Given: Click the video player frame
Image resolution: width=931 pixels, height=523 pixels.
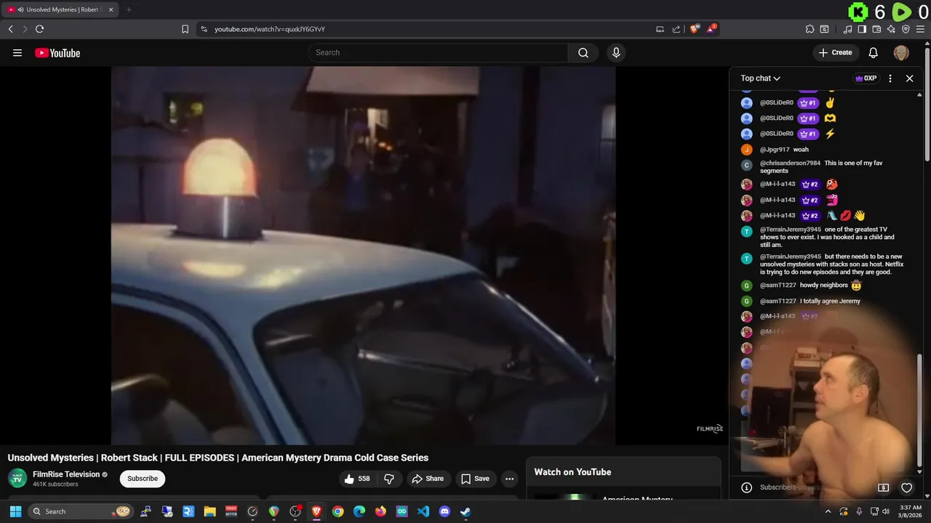Looking at the screenshot, I should [x=363, y=255].
